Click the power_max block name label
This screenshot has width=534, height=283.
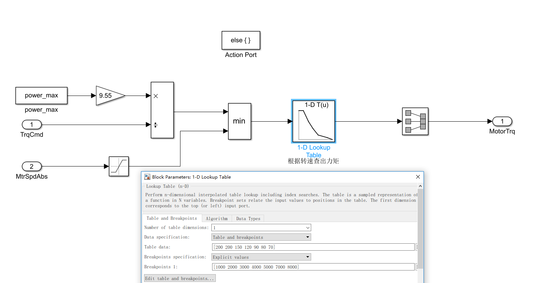(x=41, y=110)
